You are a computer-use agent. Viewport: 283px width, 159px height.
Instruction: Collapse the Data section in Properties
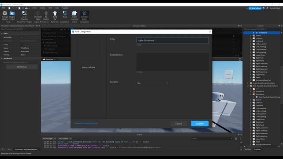(x=2, y=34)
